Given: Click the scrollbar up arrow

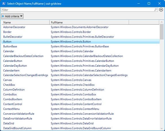Looking at the screenshot, I should [162, 22].
